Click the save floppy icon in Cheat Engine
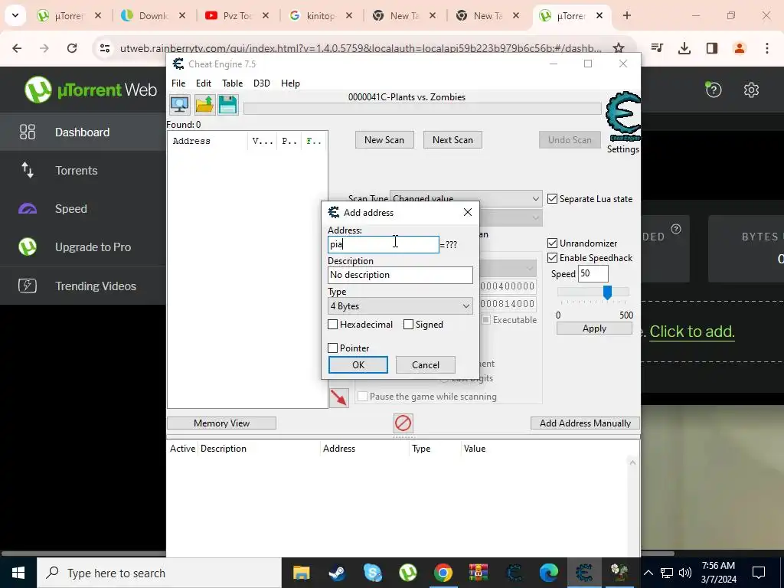 pos(228,104)
